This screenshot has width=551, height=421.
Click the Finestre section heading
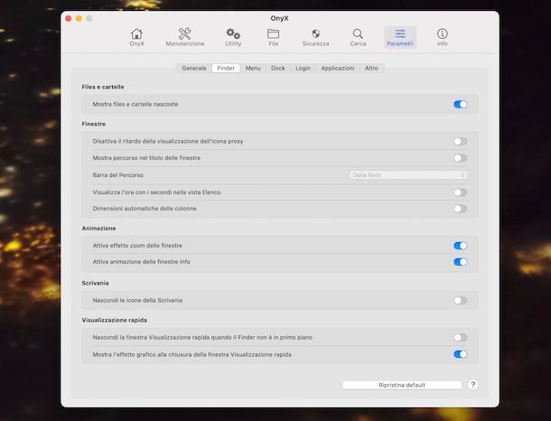[x=94, y=124]
